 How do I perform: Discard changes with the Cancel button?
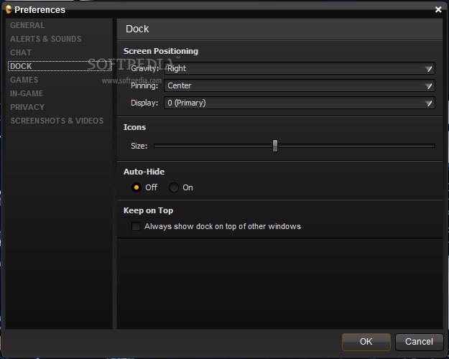419,342
